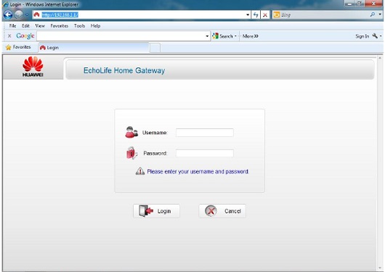
Task: Open the search provider dropdown arrow
Action: 380,15
